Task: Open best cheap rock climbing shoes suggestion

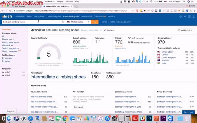Action: coord(128,112)
